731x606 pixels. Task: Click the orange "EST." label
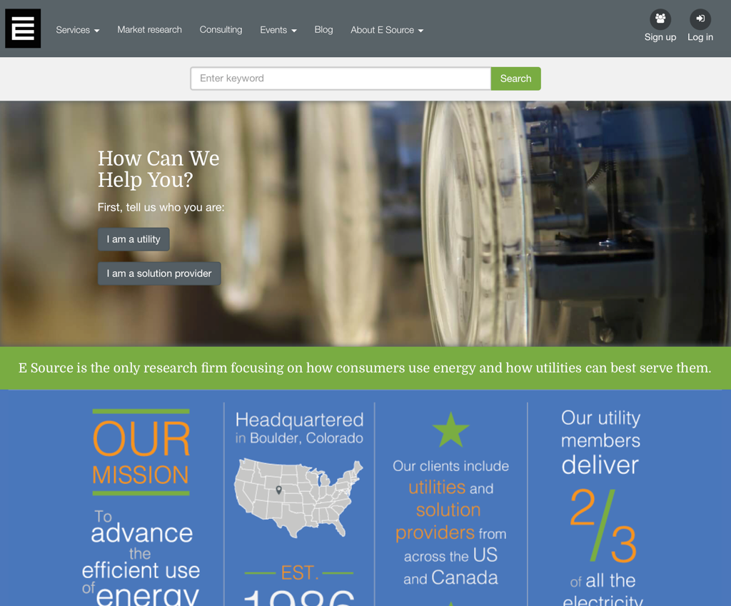point(300,573)
